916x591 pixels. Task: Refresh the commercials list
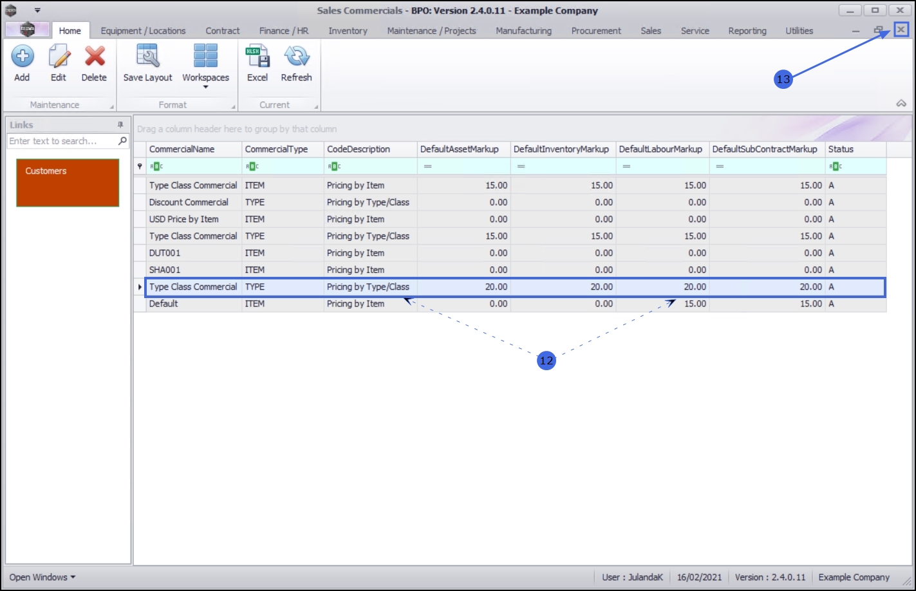coord(296,57)
